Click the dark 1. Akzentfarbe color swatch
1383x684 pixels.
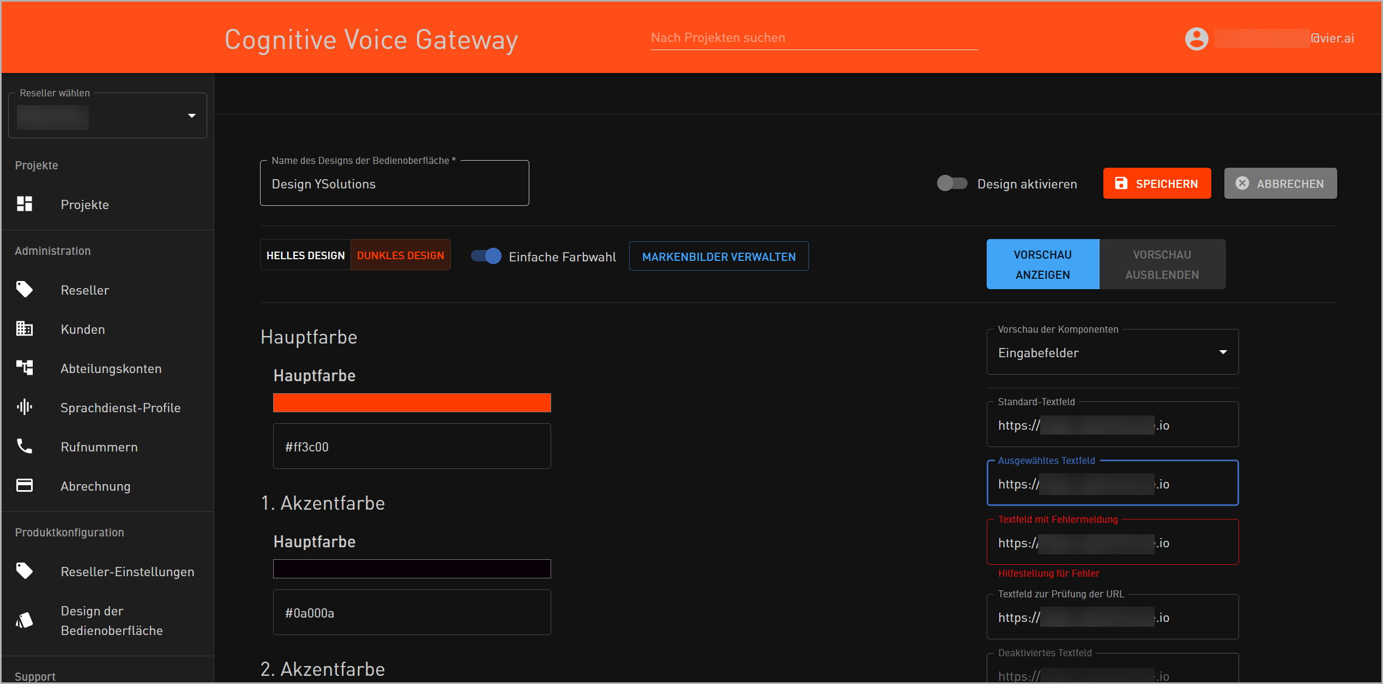(x=412, y=569)
